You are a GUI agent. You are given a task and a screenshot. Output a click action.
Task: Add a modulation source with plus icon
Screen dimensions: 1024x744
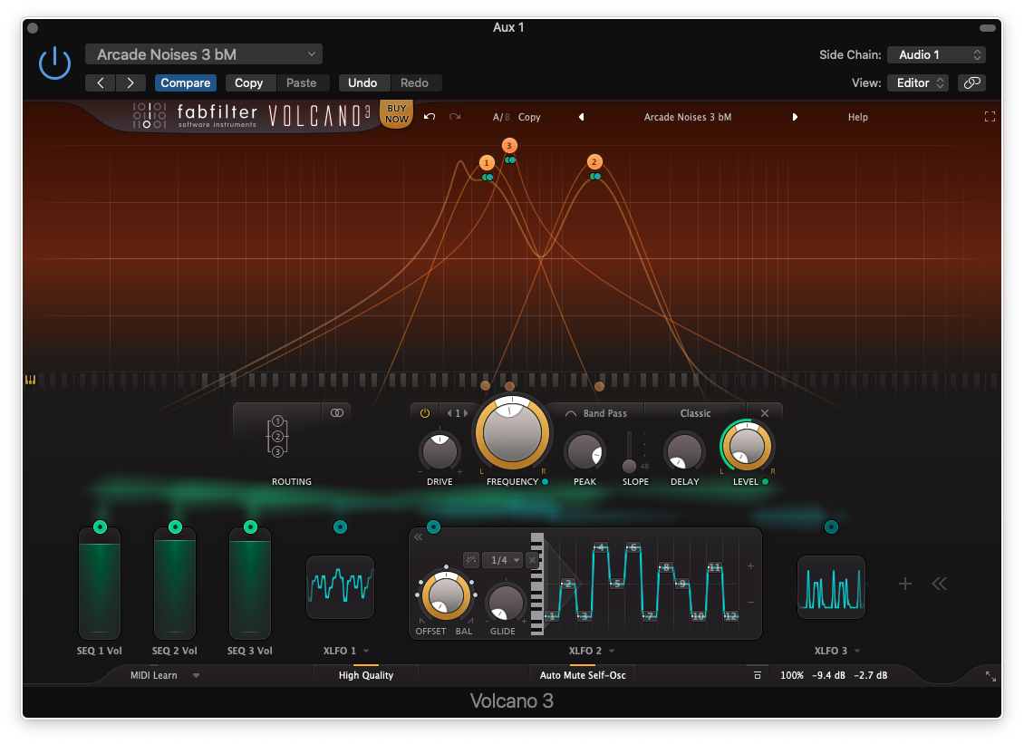click(x=904, y=584)
